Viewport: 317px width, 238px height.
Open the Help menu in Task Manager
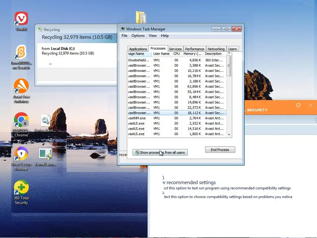click(165, 36)
